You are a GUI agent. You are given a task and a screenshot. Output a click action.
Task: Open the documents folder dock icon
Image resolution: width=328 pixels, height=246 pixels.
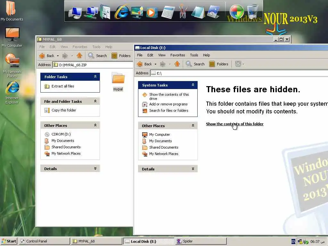point(105,12)
